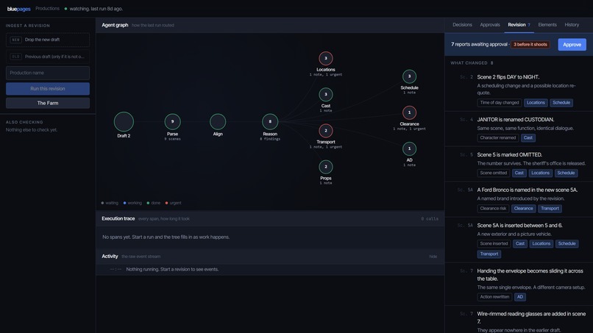593x333 pixels.
Task: Open the urgent Clearance agent node
Action: click(x=409, y=112)
